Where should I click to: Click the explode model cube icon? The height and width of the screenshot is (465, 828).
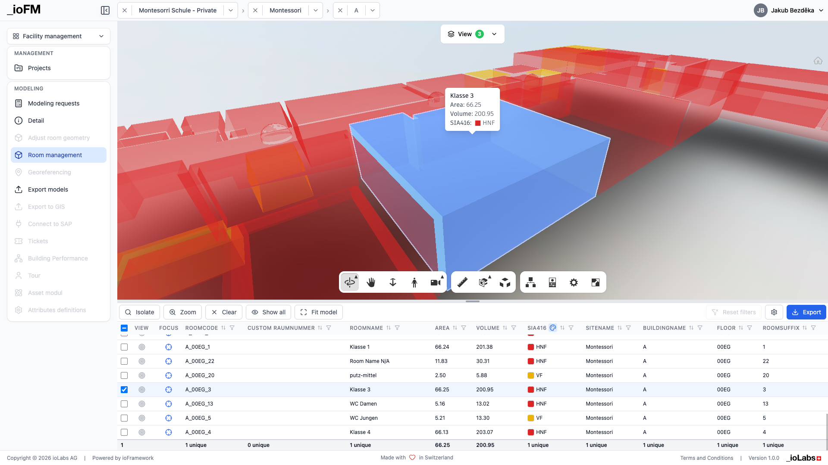505,282
